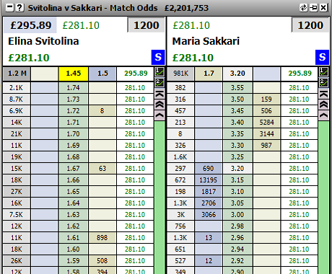Screen dimensions: 332x274
Task: Click the blue S button for Elina Svitolina
Action: pos(158,57)
